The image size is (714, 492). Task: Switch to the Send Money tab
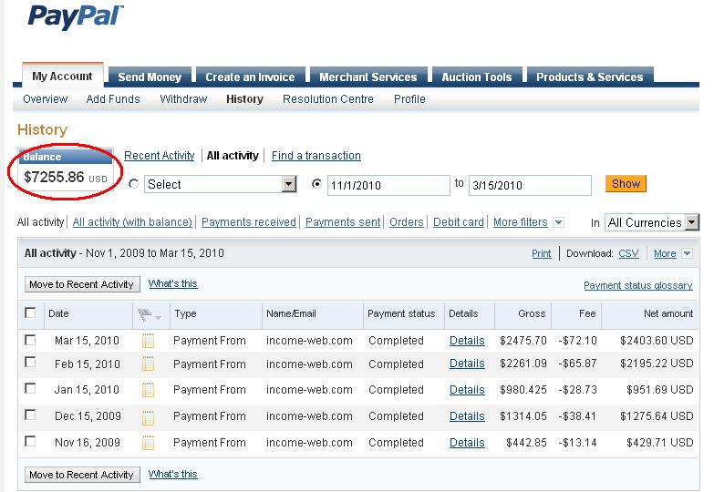tap(150, 77)
